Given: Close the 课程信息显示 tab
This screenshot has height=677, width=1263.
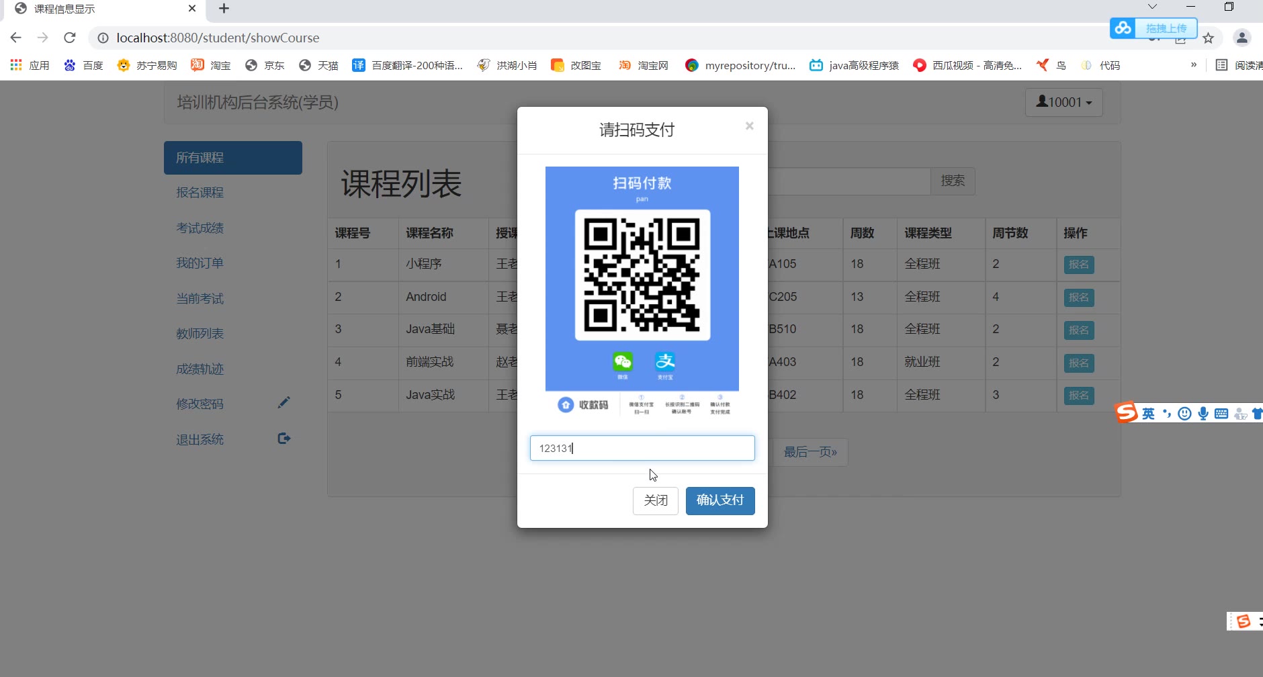Looking at the screenshot, I should (x=192, y=9).
